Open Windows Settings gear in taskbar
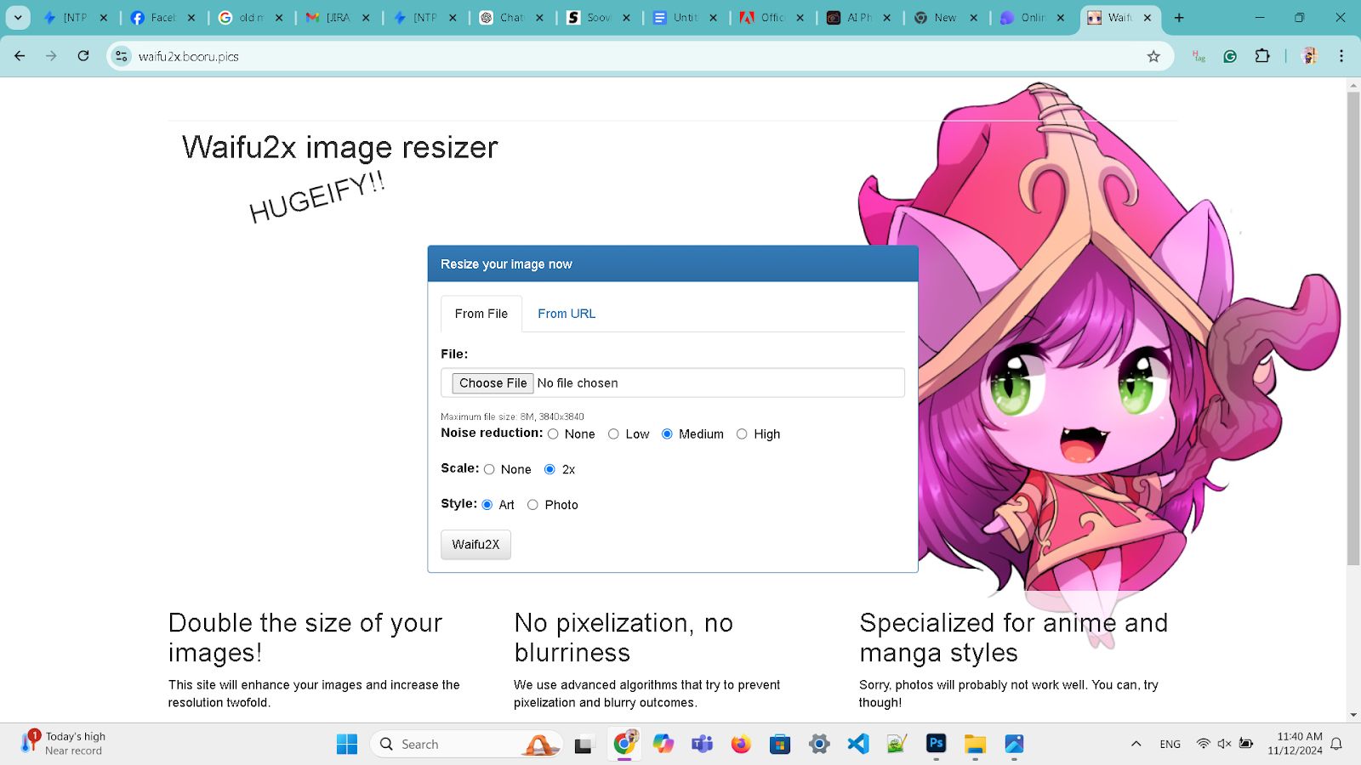This screenshot has width=1361, height=765. click(x=819, y=744)
